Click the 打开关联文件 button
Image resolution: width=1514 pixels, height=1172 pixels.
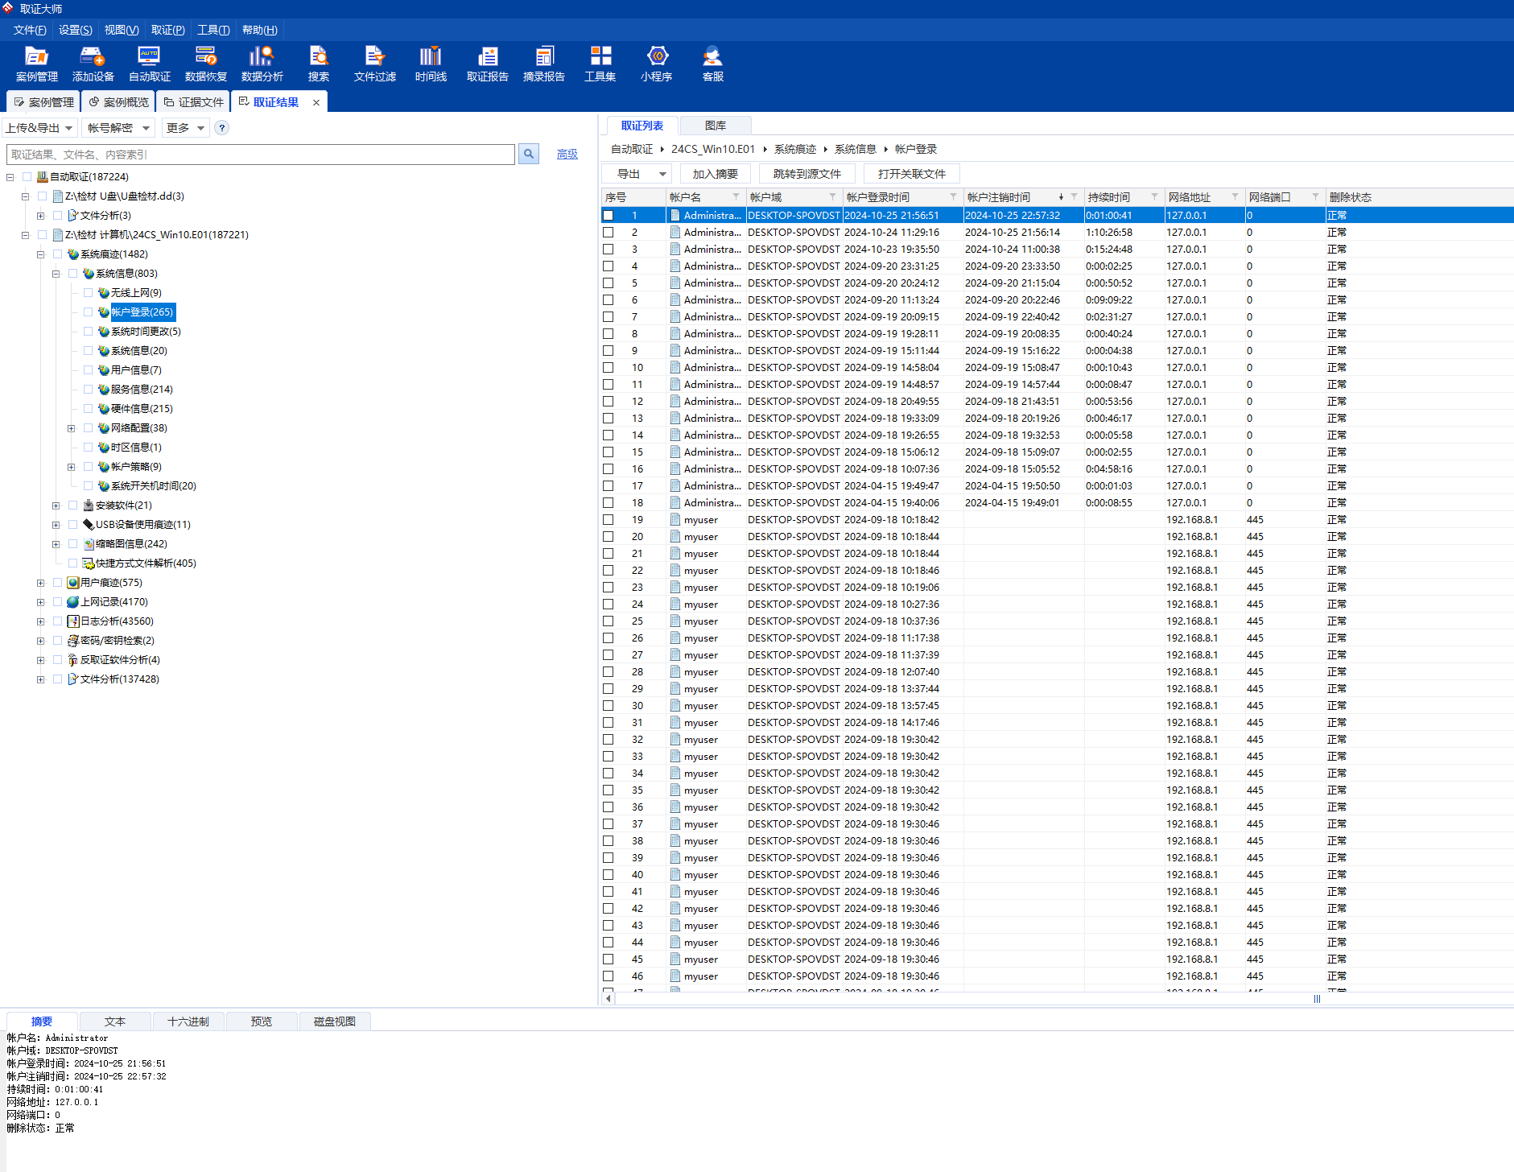(x=912, y=174)
